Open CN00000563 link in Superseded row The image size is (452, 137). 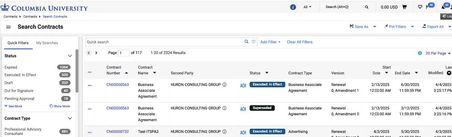(x=118, y=108)
